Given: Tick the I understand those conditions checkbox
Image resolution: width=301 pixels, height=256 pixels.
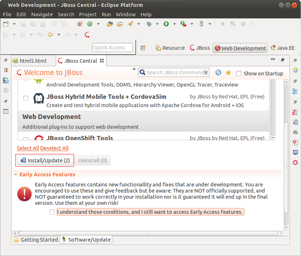Looking at the screenshot, I should [52, 212].
